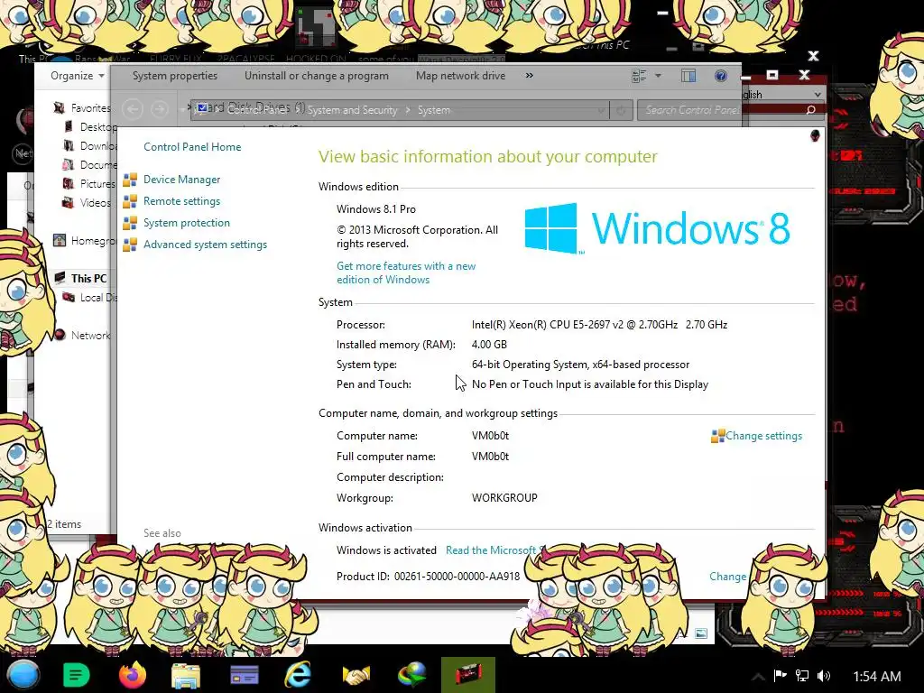Launch Firefox from the taskbar
The width and height of the screenshot is (924, 693).
[x=132, y=675]
